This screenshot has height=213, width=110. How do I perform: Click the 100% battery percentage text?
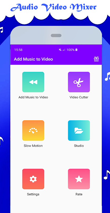(71, 50)
